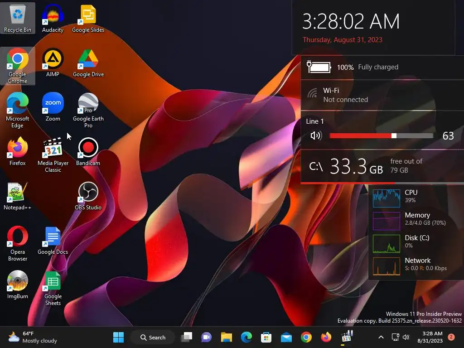Screen dimensions: 464x348
Task: Expand the hidden system tray icons
Action: (x=381, y=337)
